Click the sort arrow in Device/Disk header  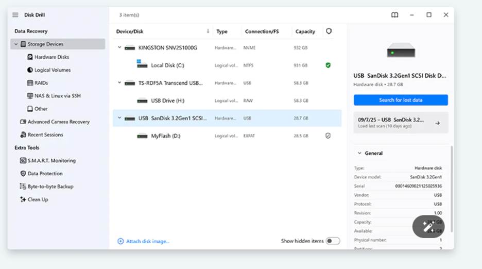pyautogui.click(x=208, y=31)
